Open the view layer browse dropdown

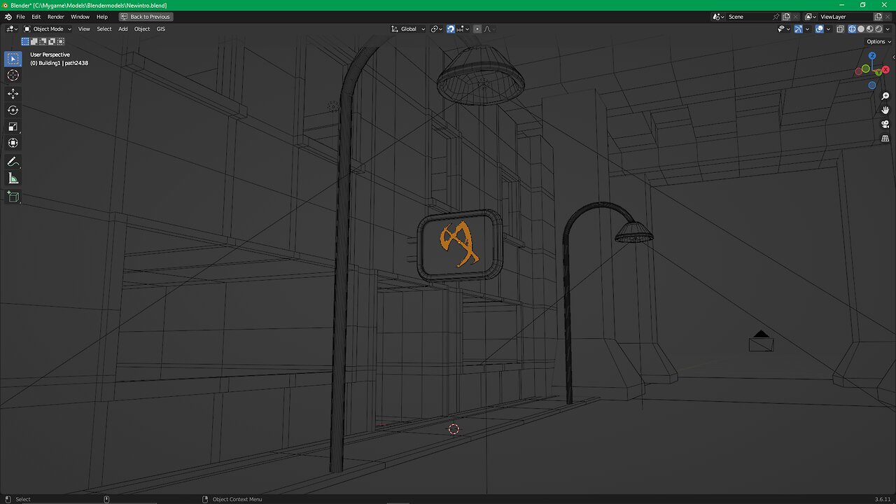[811, 16]
